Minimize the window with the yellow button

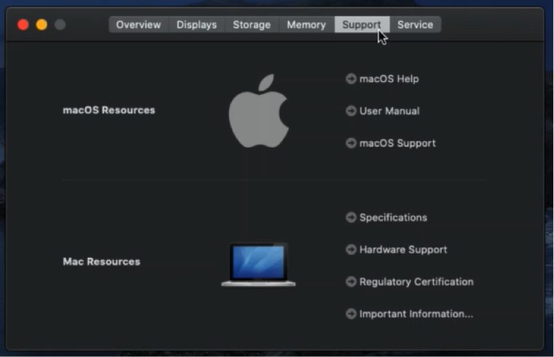point(41,25)
